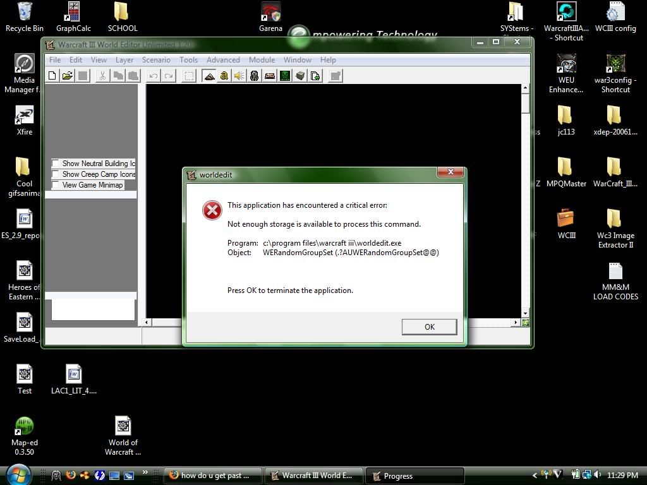Click the World of Warcraft desktop file

123,436
